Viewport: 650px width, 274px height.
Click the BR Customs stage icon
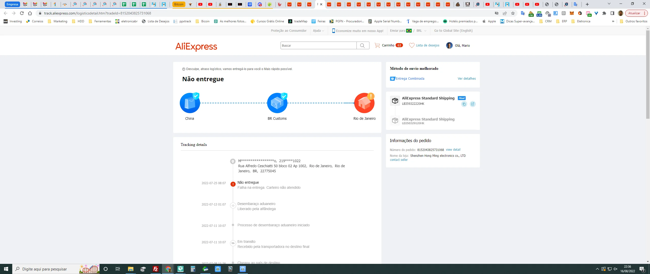(x=277, y=103)
